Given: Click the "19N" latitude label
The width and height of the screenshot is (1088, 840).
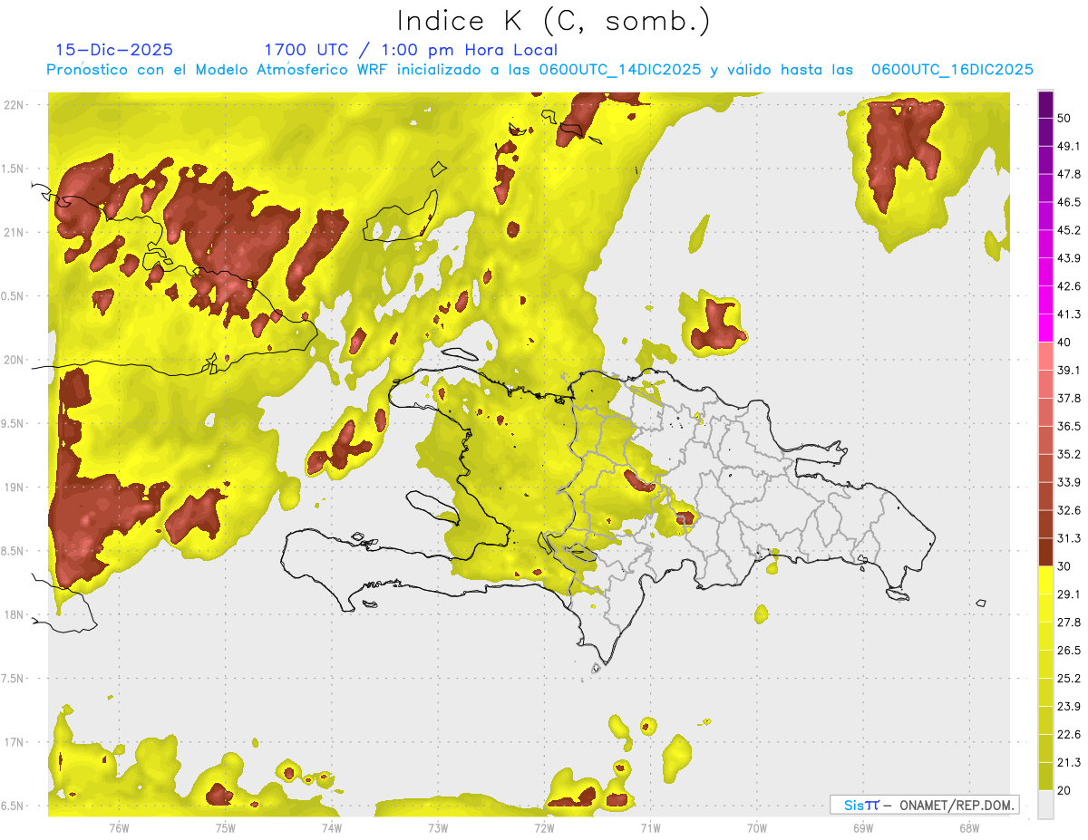Looking at the screenshot, I should 15,488.
